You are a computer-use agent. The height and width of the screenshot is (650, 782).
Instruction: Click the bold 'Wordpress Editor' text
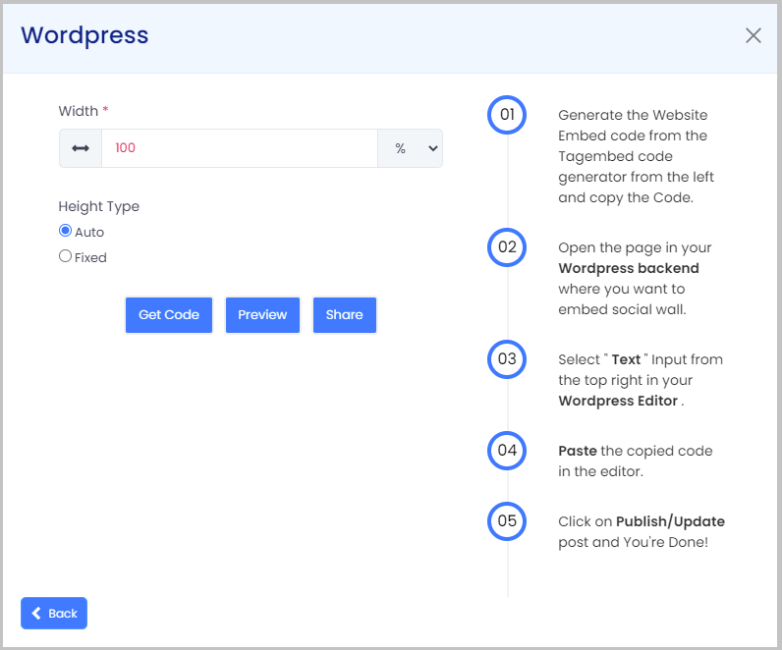tap(618, 401)
